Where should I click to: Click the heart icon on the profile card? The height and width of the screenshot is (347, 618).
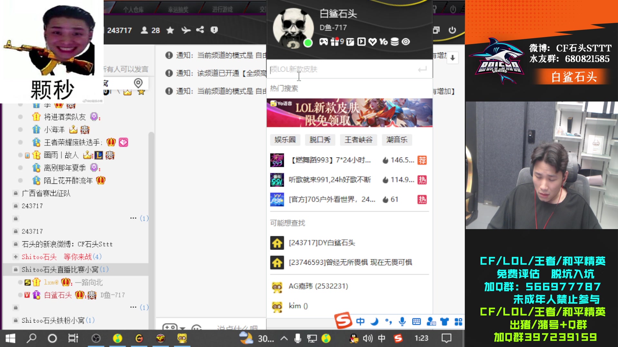point(372,42)
